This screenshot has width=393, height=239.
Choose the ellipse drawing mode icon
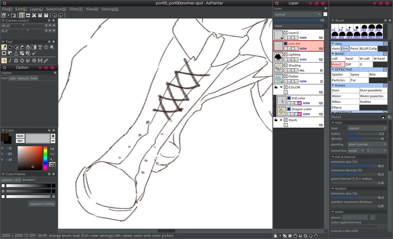[x=22, y=60]
